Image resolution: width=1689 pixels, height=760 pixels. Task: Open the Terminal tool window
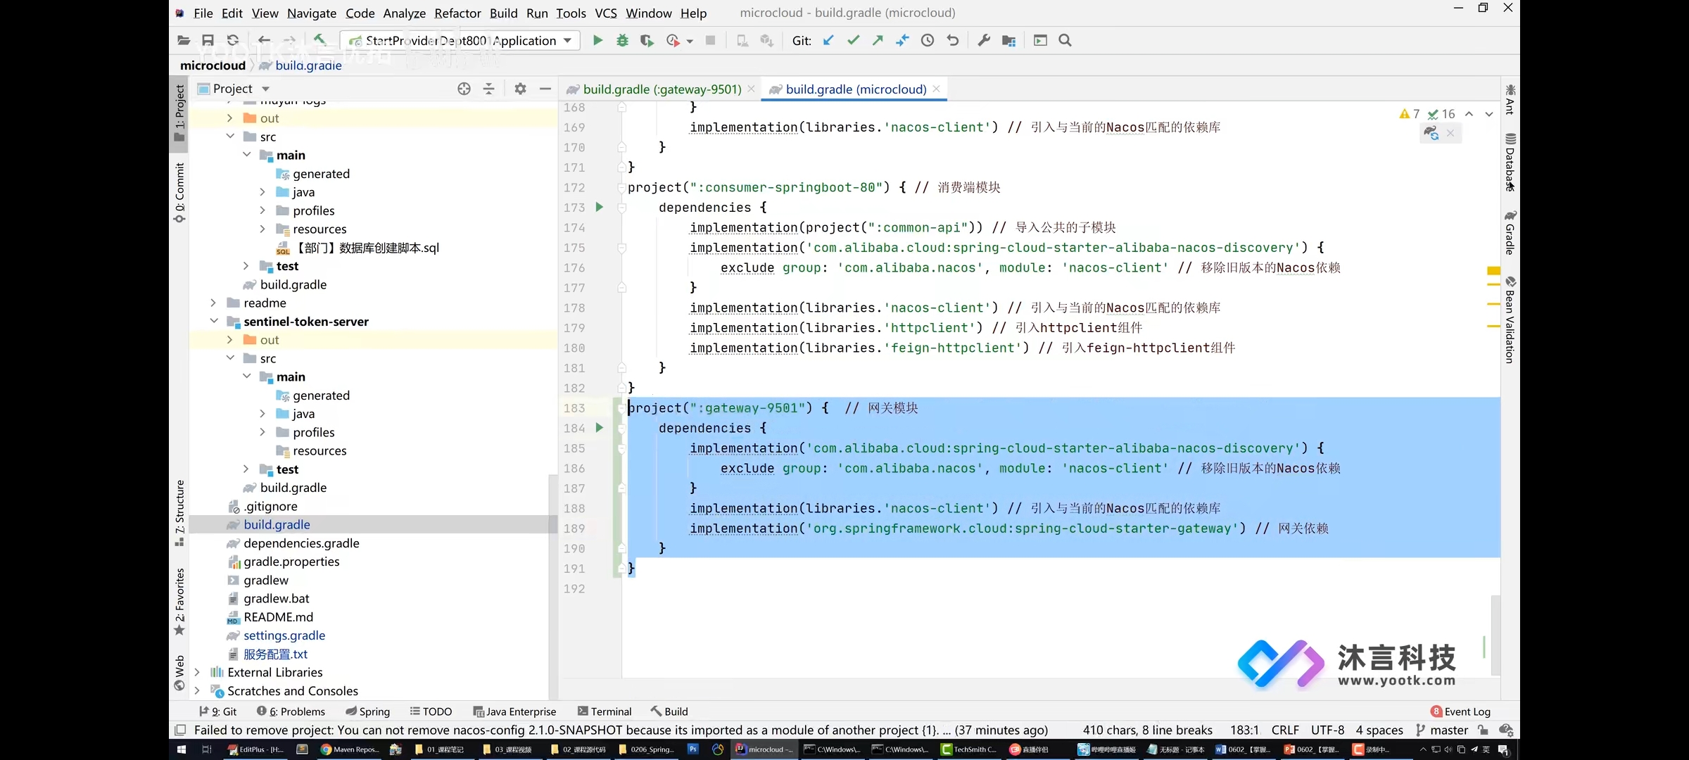[605, 711]
